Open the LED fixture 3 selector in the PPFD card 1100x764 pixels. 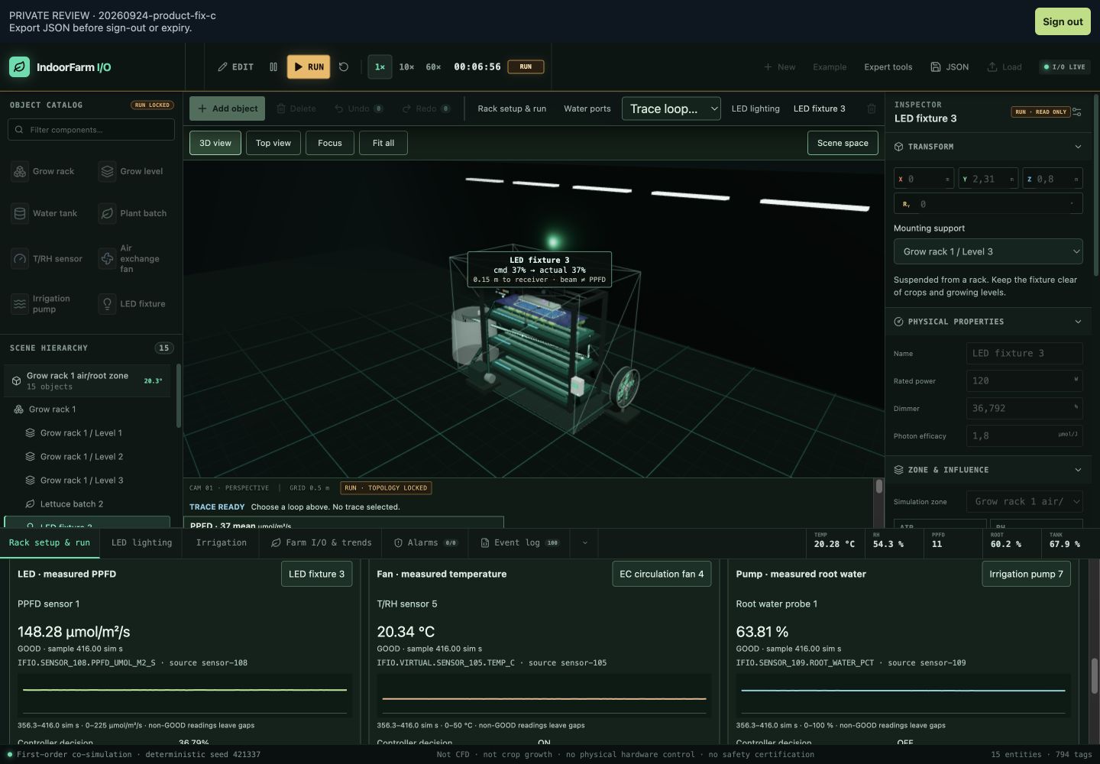(x=317, y=574)
